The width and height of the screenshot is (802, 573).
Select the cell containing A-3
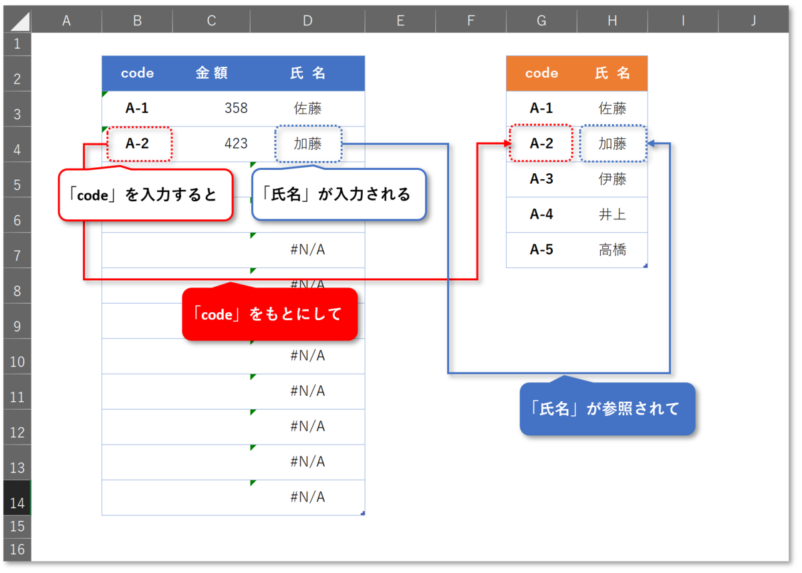click(x=541, y=180)
